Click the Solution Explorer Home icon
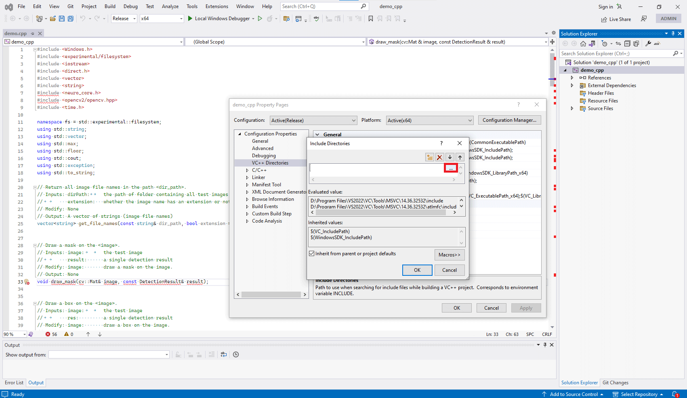 point(583,44)
